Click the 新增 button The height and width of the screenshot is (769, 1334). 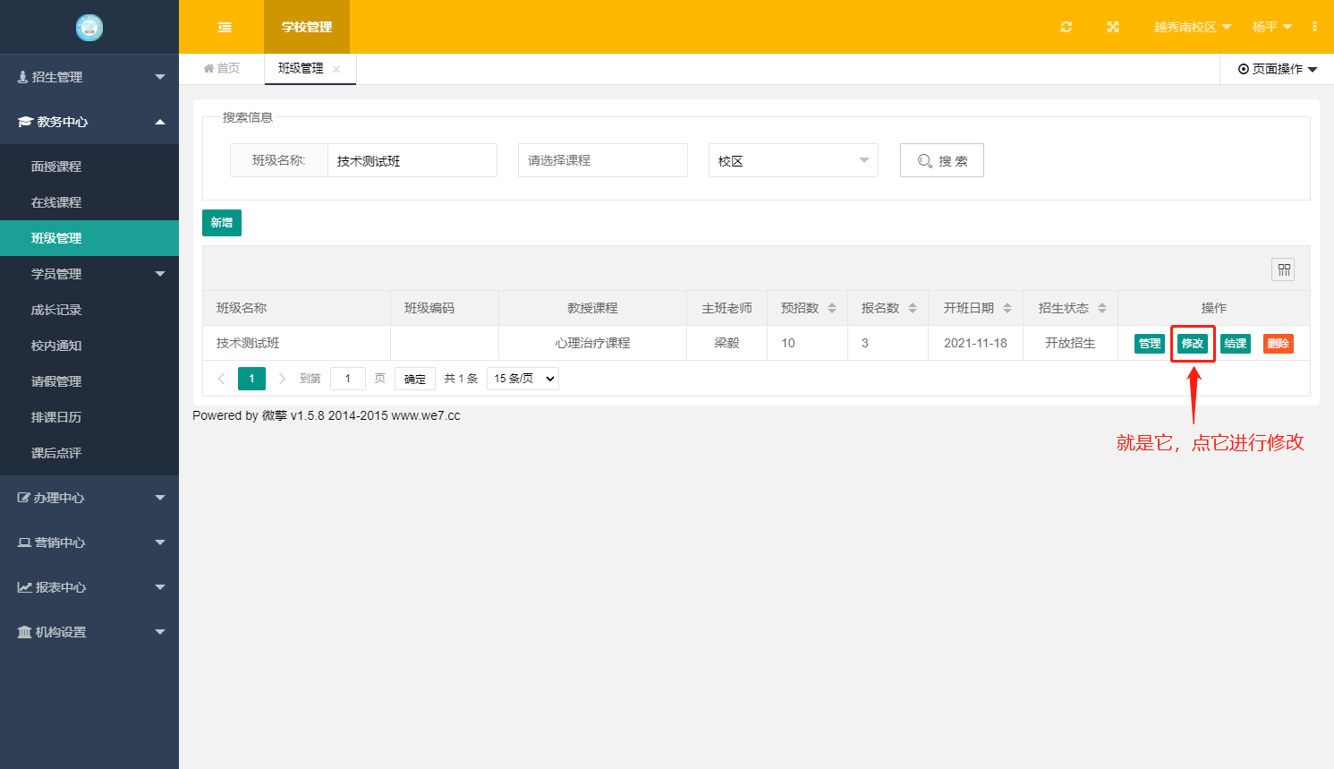(222, 223)
